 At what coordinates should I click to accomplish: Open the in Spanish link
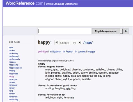point(55,52)
